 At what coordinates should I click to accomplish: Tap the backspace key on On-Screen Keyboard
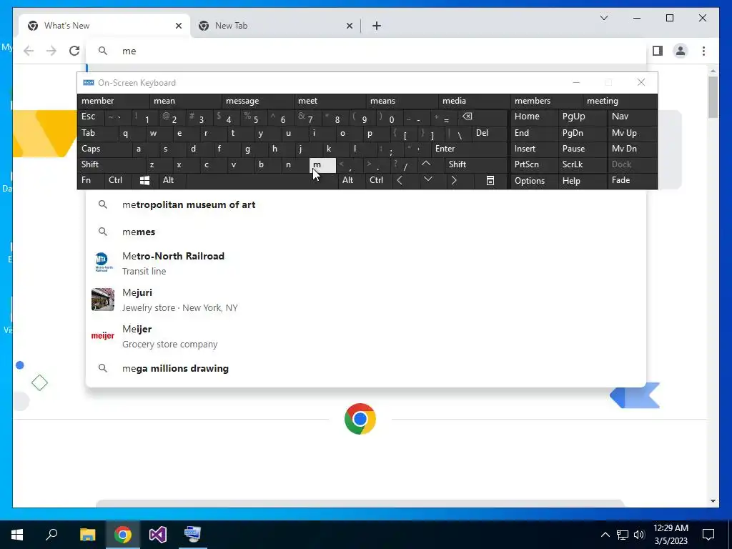click(483, 117)
